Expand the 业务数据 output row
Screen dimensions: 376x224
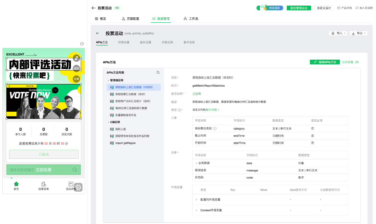(197, 163)
